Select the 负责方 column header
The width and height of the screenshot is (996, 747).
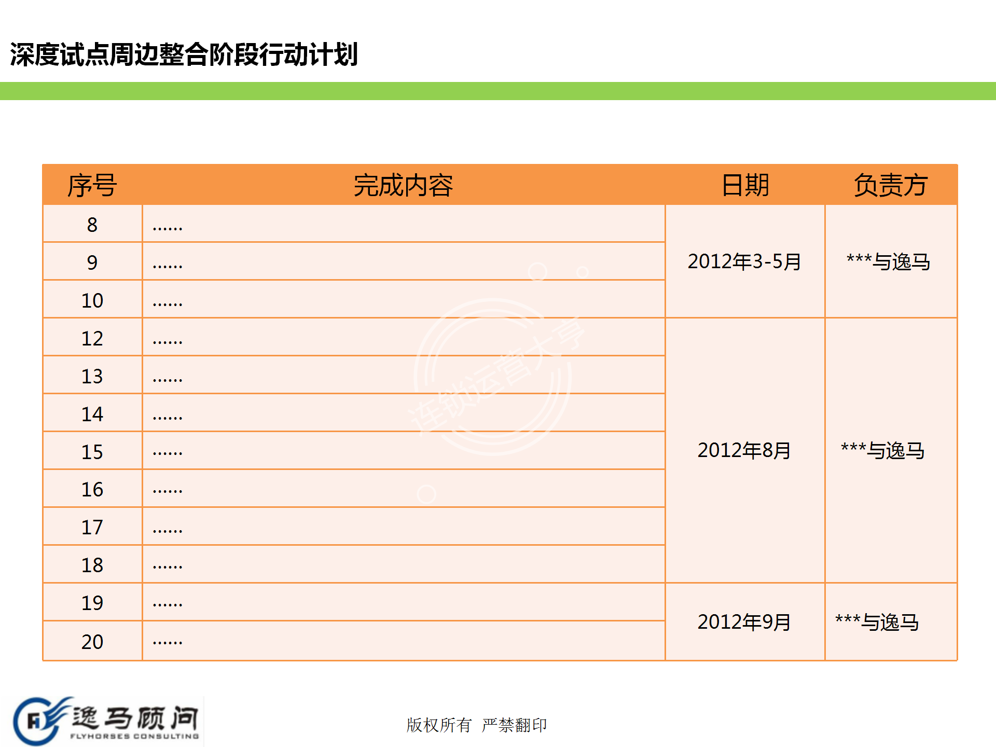click(x=890, y=185)
